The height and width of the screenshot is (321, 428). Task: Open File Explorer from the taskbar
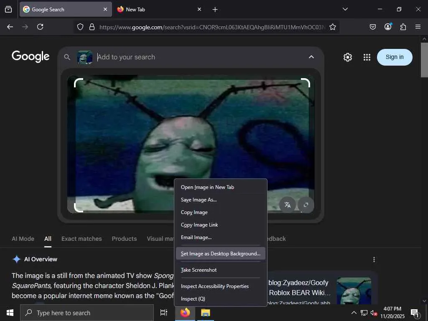(x=205, y=313)
